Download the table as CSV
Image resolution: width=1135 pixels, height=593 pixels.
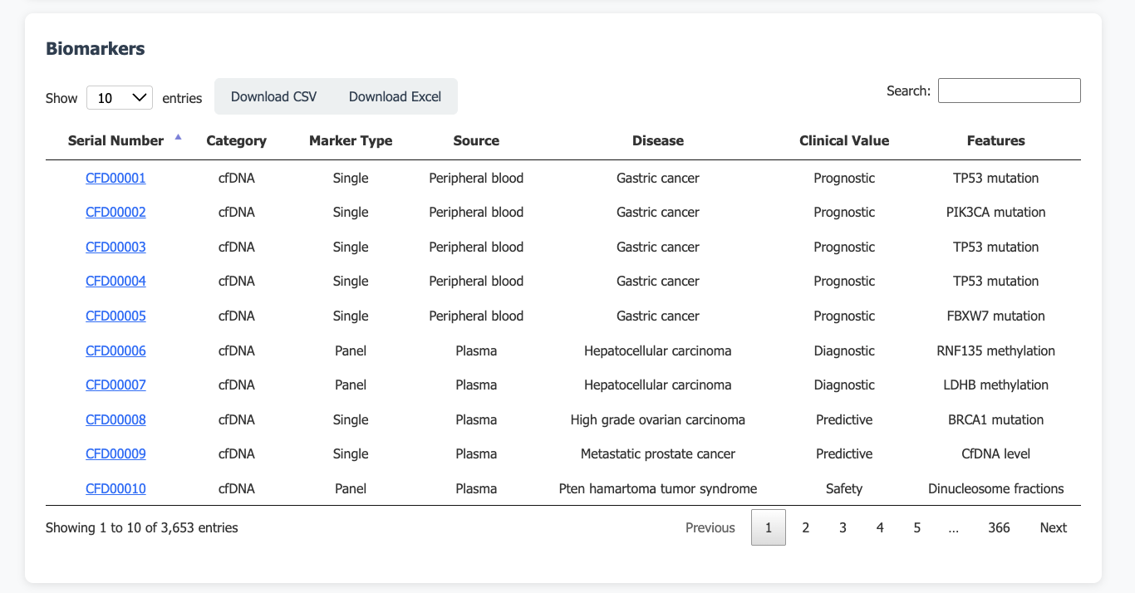click(274, 96)
